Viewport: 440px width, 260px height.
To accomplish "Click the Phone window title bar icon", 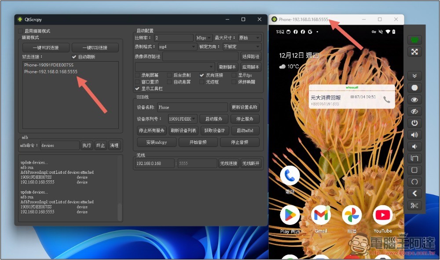I will point(274,19).
